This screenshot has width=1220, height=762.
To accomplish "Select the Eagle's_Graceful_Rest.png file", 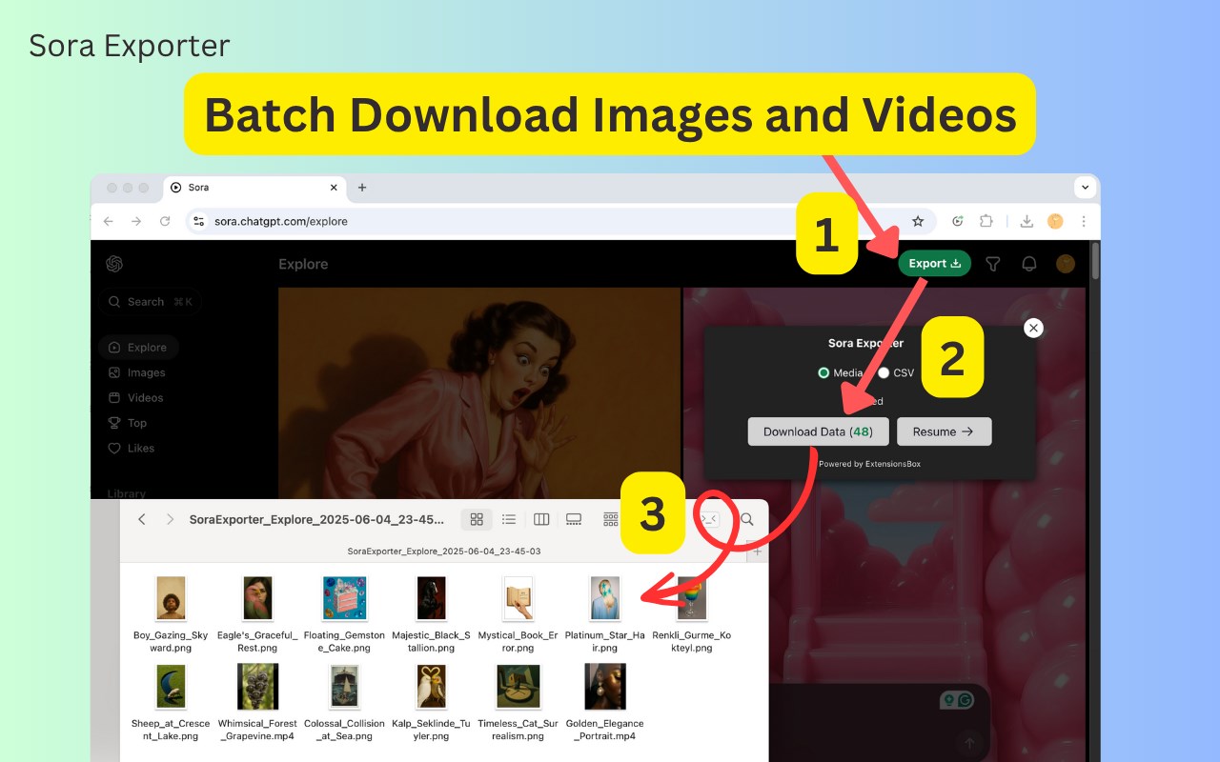I will pyautogui.click(x=257, y=614).
